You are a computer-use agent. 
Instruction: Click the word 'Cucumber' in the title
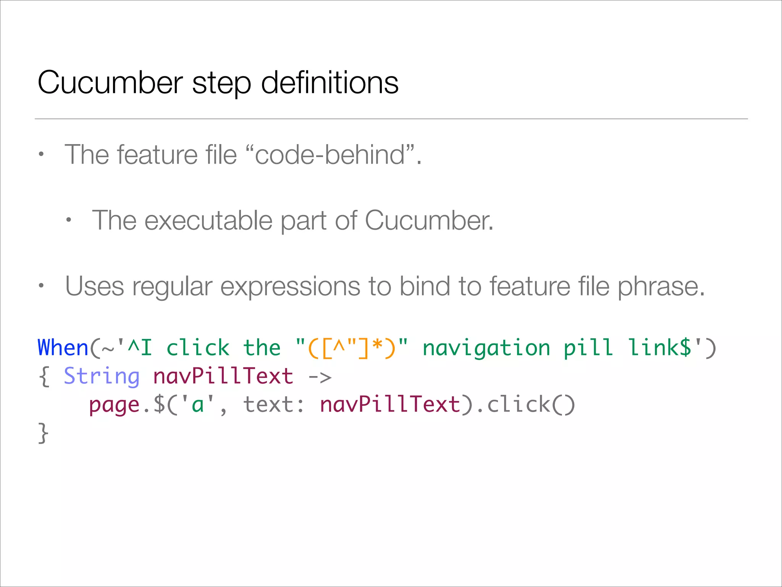pyautogui.click(x=110, y=83)
